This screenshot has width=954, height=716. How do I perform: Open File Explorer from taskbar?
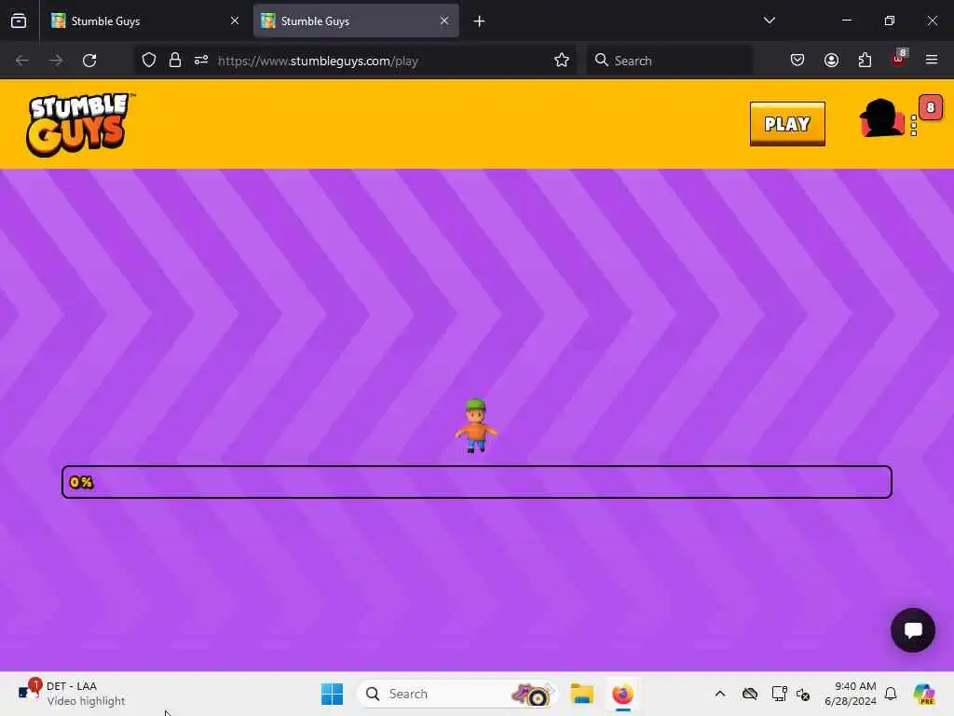pyautogui.click(x=581, y=694)
